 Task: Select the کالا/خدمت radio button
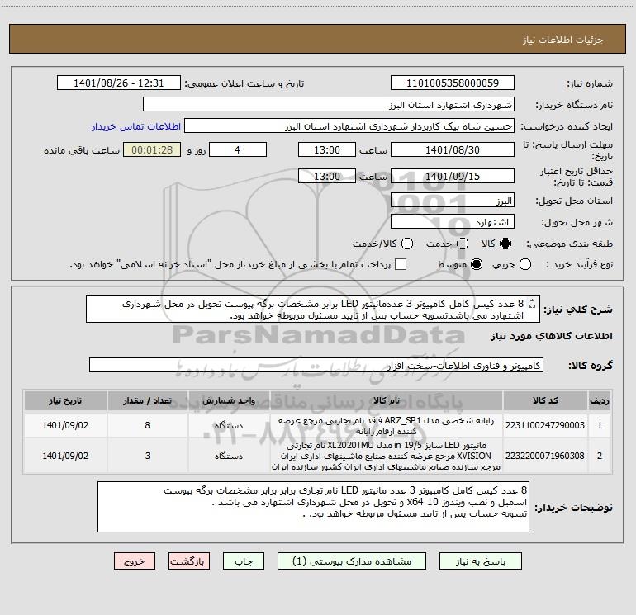tap(407, 244)
